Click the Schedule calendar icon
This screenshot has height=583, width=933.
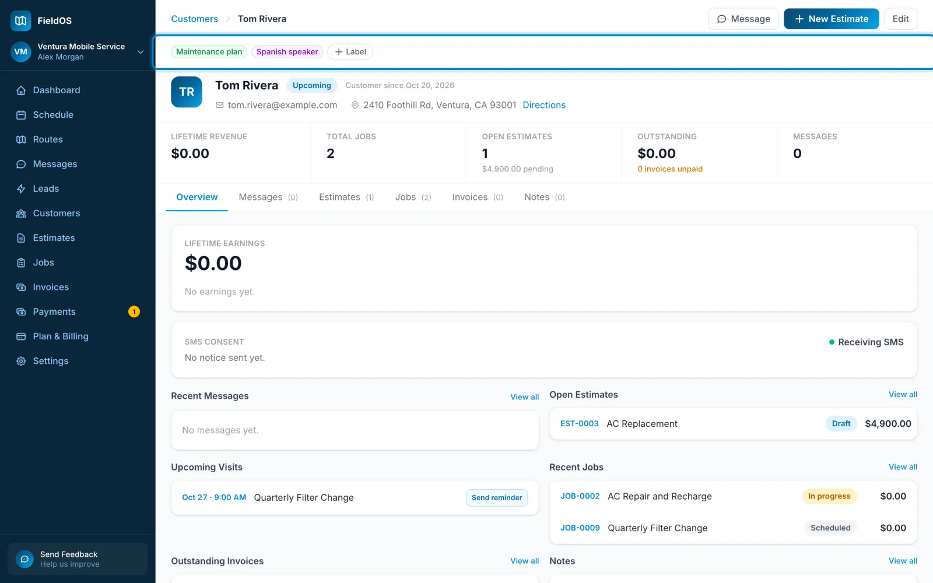pos(21,115)
